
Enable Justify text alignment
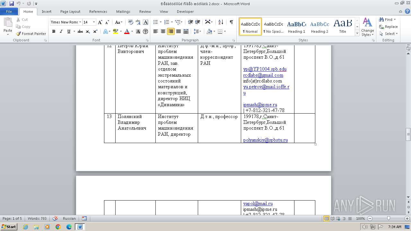point(178,31)
